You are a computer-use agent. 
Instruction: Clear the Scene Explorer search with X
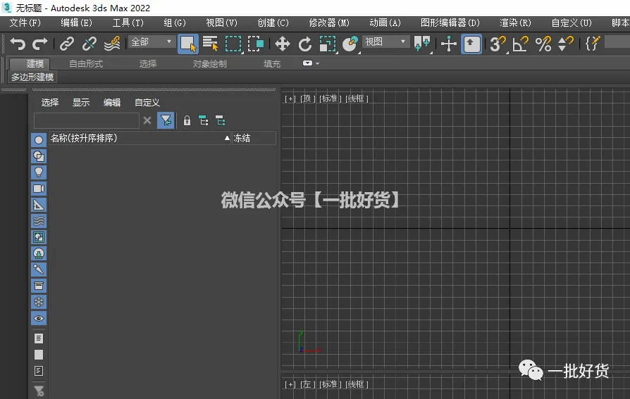[x=147, y=120]
